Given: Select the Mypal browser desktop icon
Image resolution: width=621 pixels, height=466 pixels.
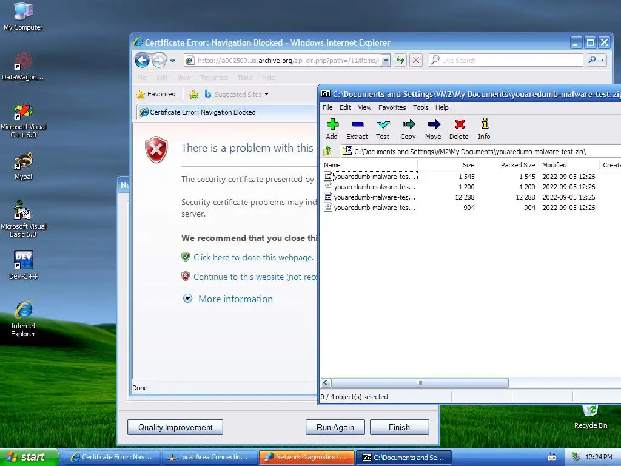Looking at the screenshot, I should (x=23, y=166).
